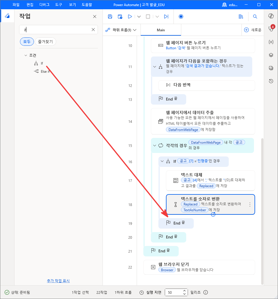
Task: Open the dropdown next to the stop button
Action: pyautogui.click(x=157, y=17)
